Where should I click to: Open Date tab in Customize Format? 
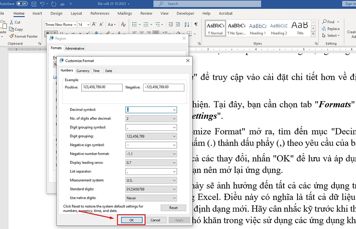(x=109, y=71)
